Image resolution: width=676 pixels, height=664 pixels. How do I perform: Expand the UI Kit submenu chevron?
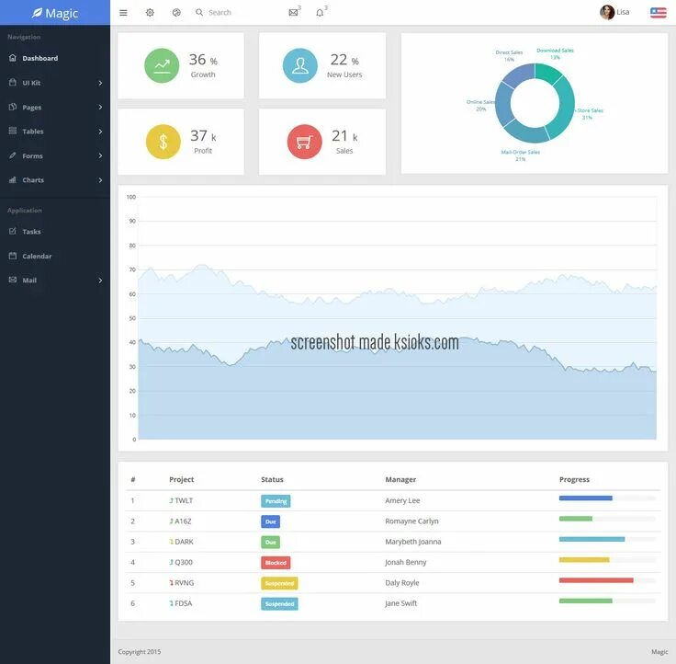100,83
